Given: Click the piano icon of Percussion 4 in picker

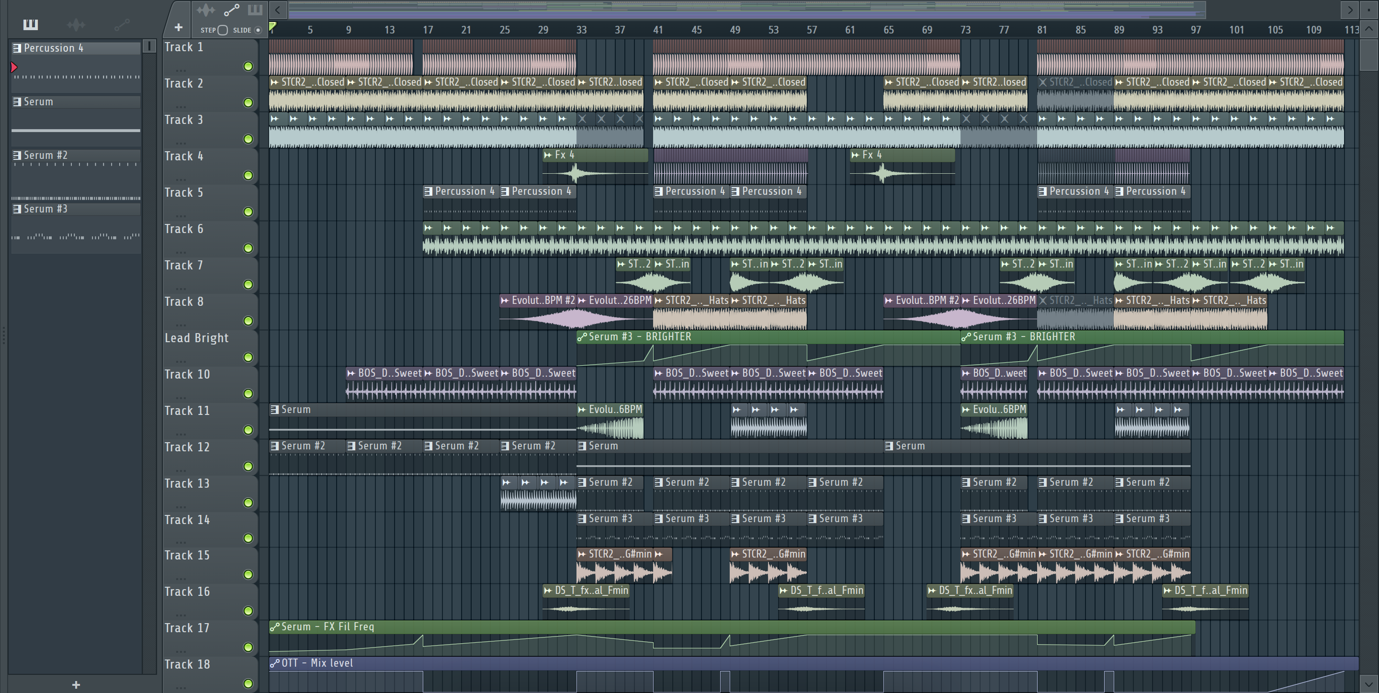Looking at the screenshot, I should 17,48.
